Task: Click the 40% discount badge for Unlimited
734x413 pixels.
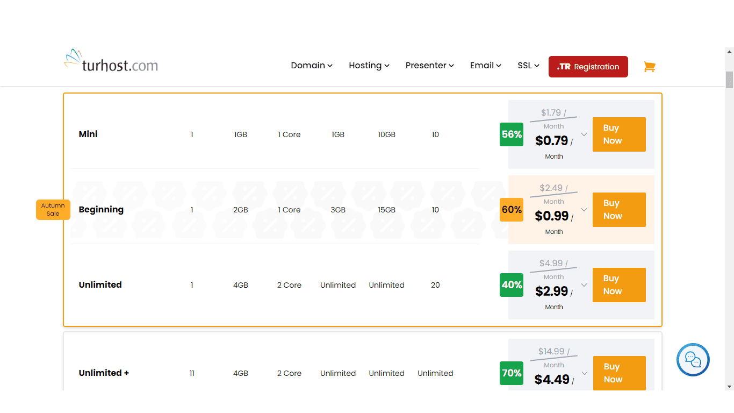Action: 512,285
